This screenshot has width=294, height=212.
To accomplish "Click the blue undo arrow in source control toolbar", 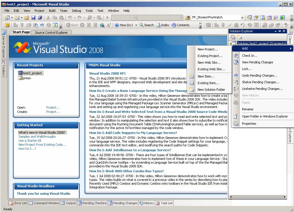I will pos(42,25).
